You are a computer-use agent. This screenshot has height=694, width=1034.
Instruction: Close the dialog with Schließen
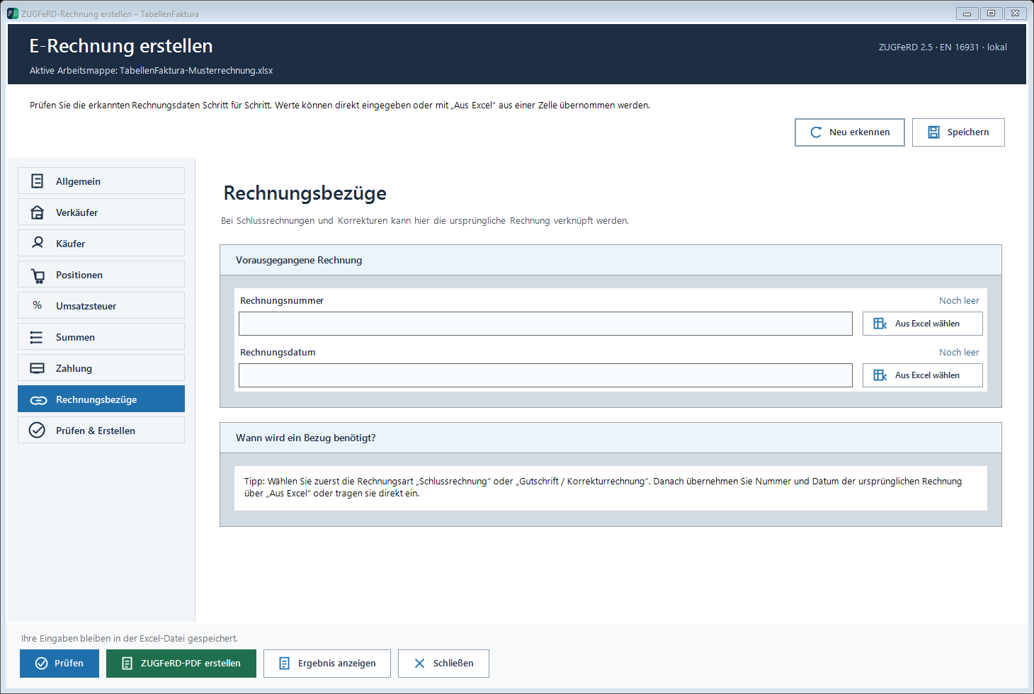point(443,664)
